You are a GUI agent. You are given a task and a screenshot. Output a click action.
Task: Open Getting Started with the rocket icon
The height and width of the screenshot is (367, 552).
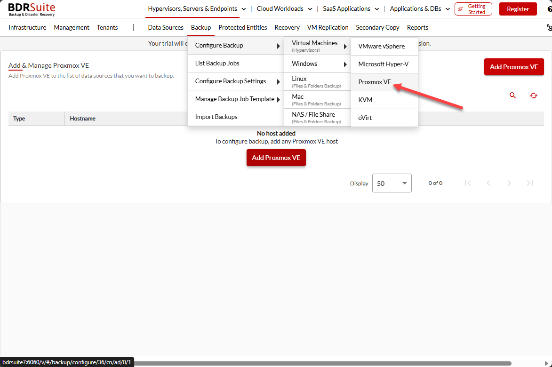pos(473,9)
